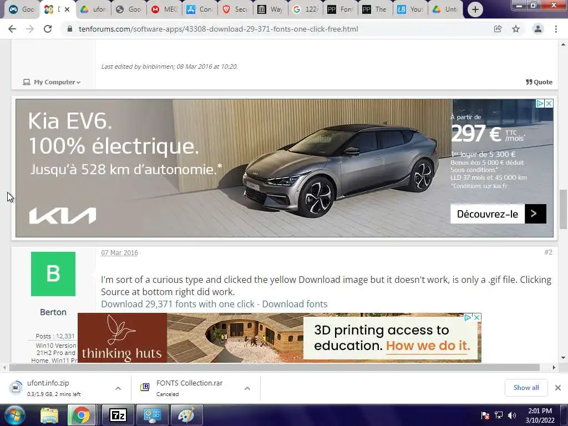The image size is (568, 426).
Task: Click How we do it ad link
Action: tap(428, 346)
